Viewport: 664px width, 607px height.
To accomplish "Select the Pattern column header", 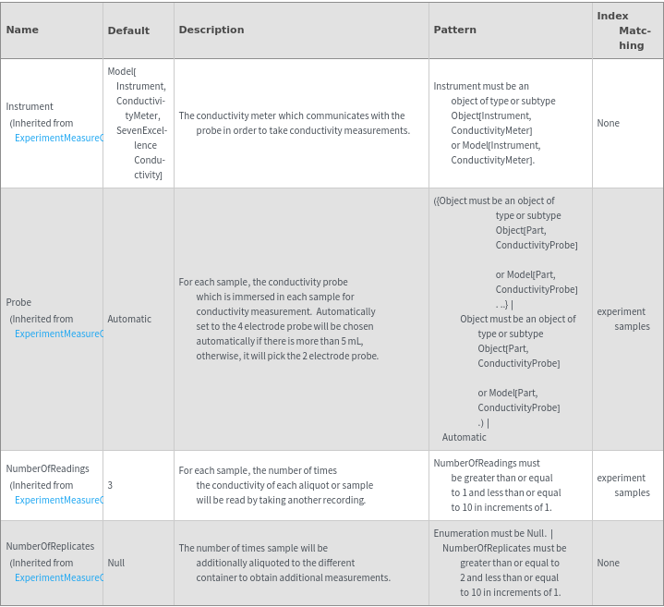I will (454, 30).
